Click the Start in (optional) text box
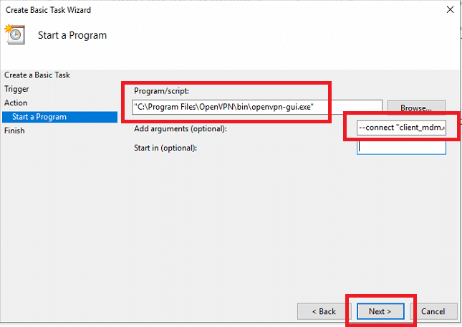 click(x=401, y=148)
